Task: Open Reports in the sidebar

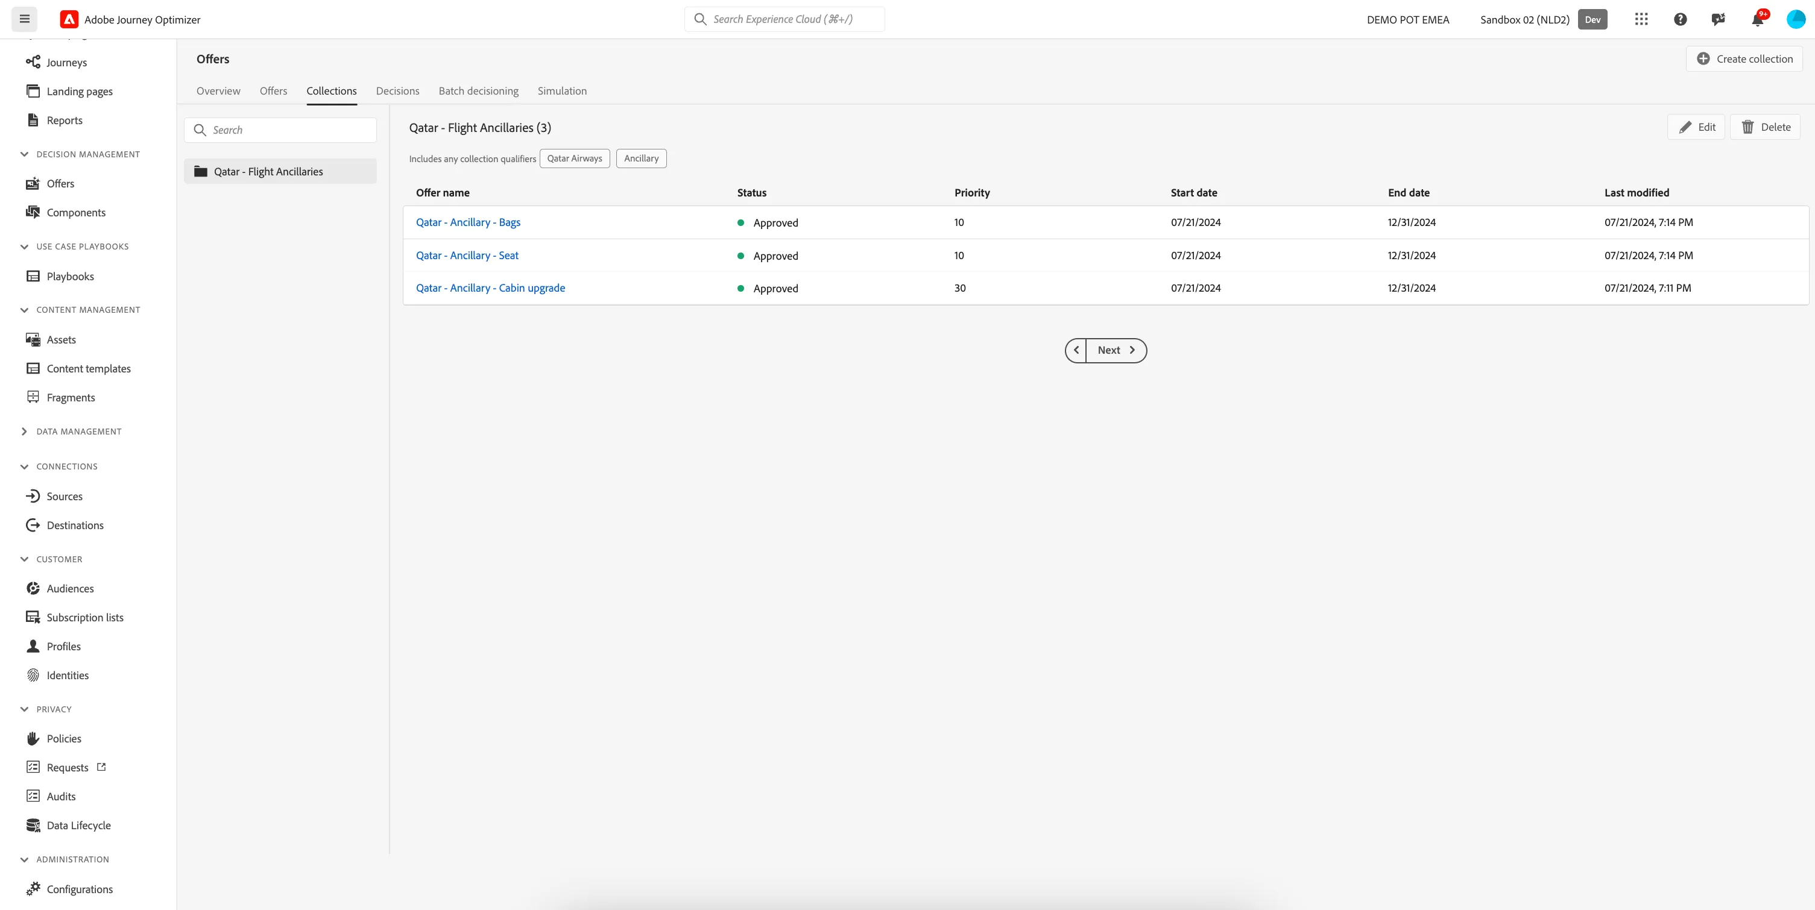Action: 54,120
